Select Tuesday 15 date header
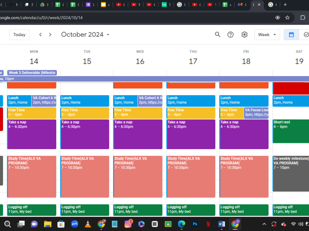Screen dimensions: 309x231 [x=87, y=61]
